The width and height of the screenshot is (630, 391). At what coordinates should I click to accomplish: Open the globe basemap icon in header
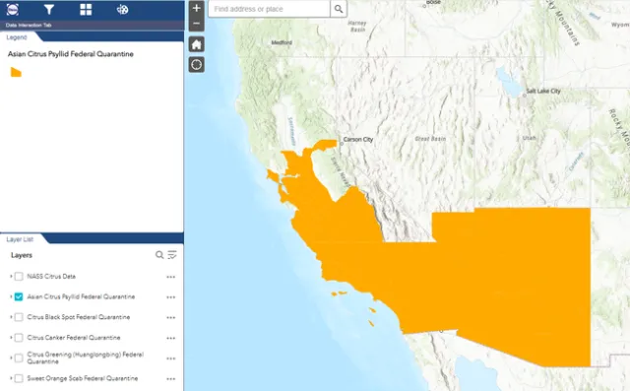[x=122, y=9]
